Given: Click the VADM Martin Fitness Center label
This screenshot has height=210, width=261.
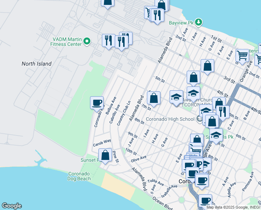Looking at the screenshot, I should coord(66,42).
